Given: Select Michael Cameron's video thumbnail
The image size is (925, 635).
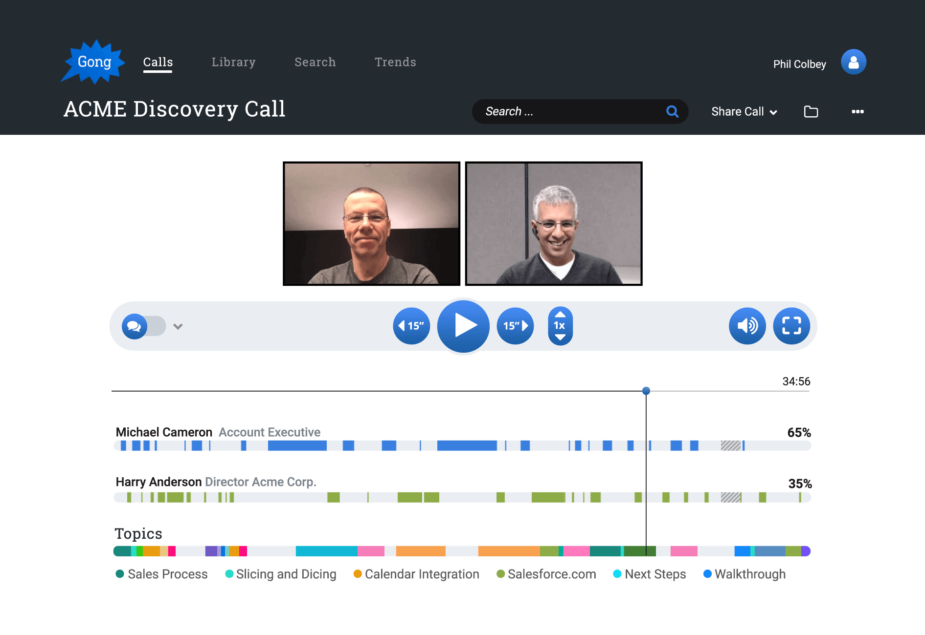Looking at the screenshot, I should pos(372,224).
